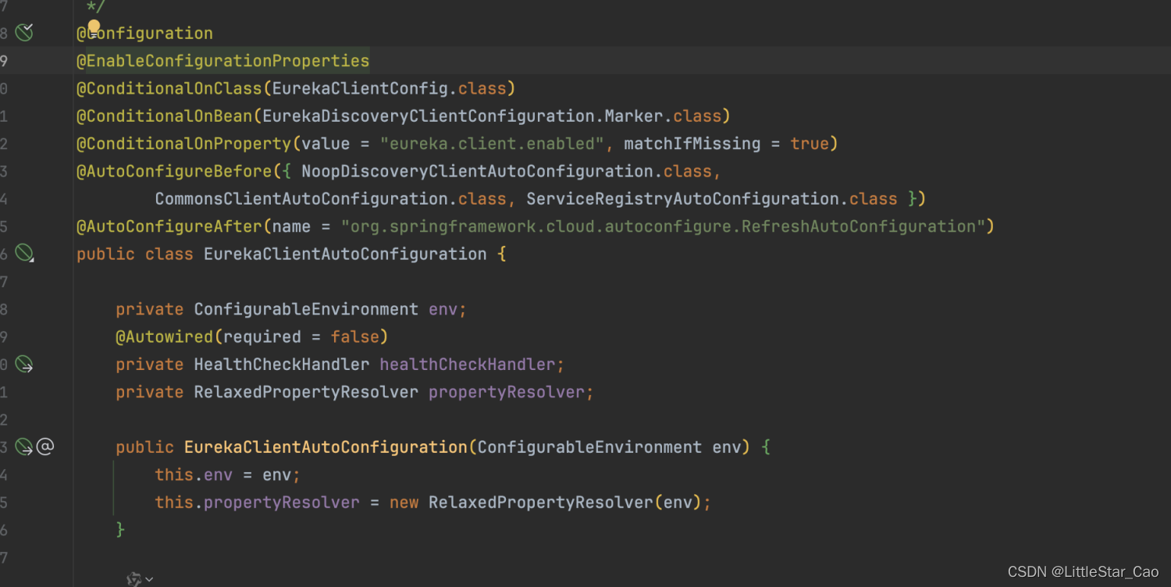Click this.propertyResolver in the constructor body
This screenshot has height=587, width=1171.
click(257, 502)
